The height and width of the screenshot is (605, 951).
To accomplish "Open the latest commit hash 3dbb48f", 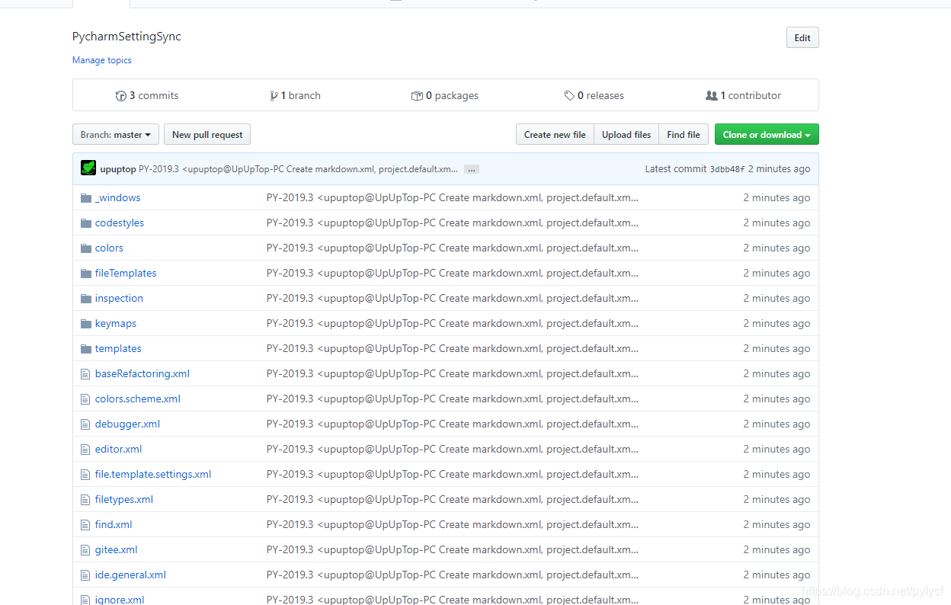I will coord(727,169).
